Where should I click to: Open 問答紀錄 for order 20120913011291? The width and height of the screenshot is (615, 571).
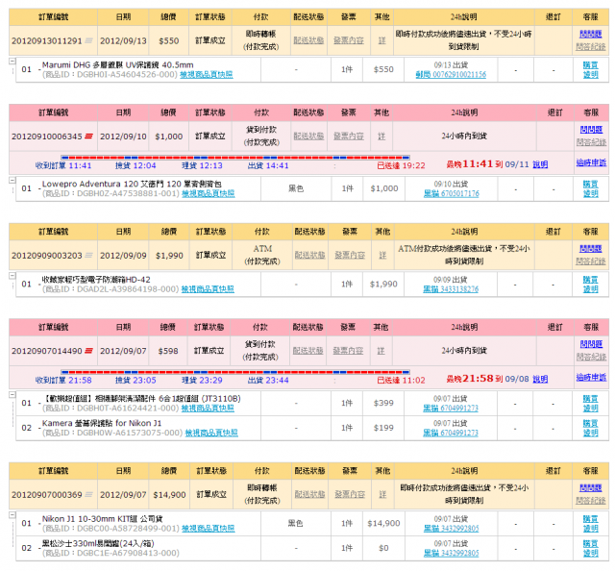[591, 47]
